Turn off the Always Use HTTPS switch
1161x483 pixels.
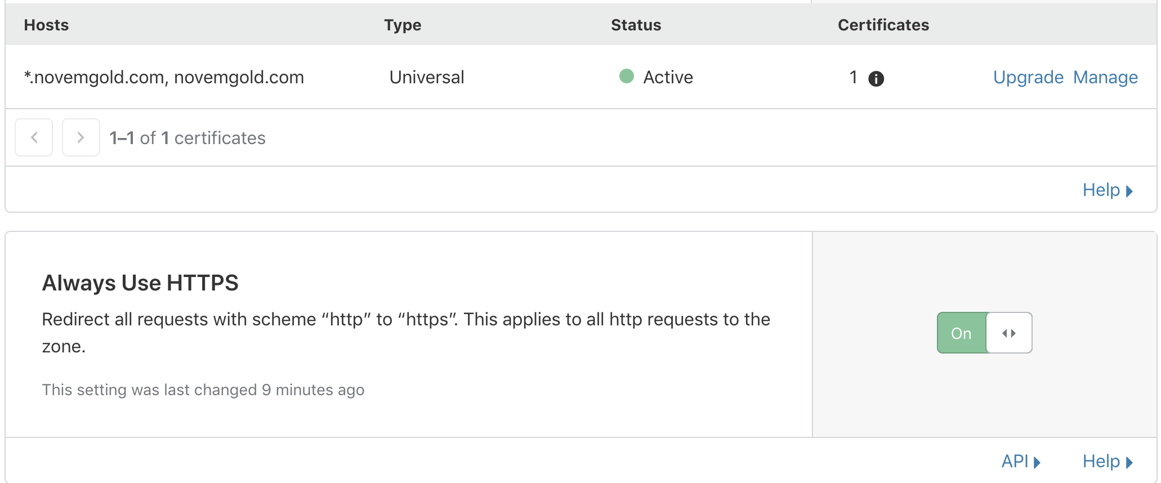[x=984, y=333]
